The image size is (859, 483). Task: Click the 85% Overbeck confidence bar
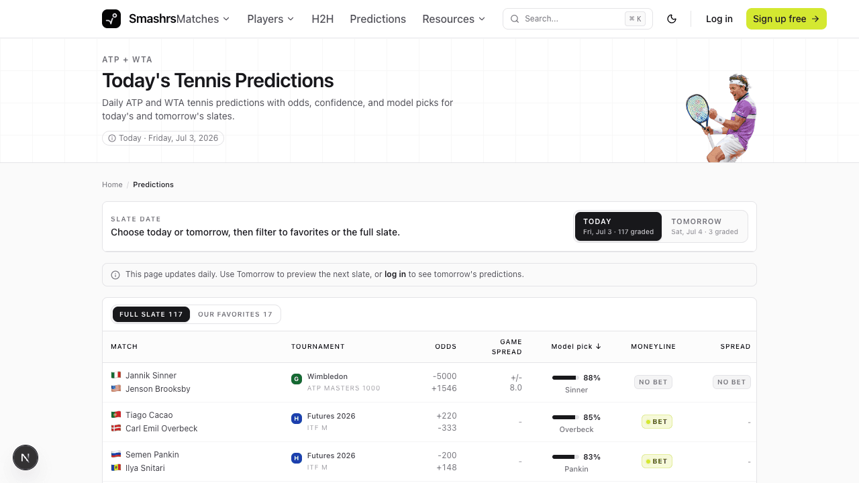pos(566,417)
